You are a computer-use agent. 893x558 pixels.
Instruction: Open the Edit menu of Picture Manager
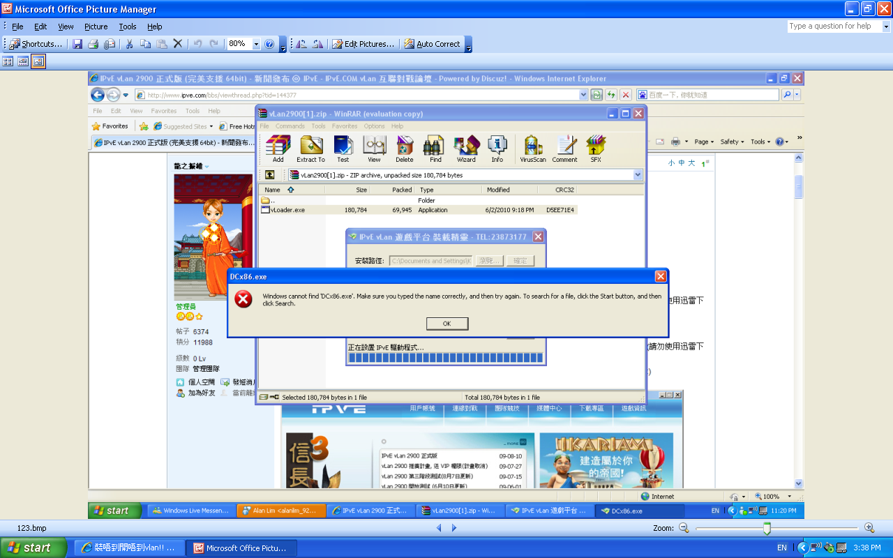(40, 27)
